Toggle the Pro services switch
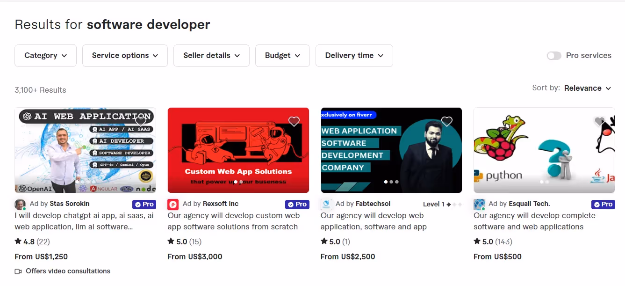Image resolution: width=625 pixels, height=286 pixels. [x=554, y=56]
